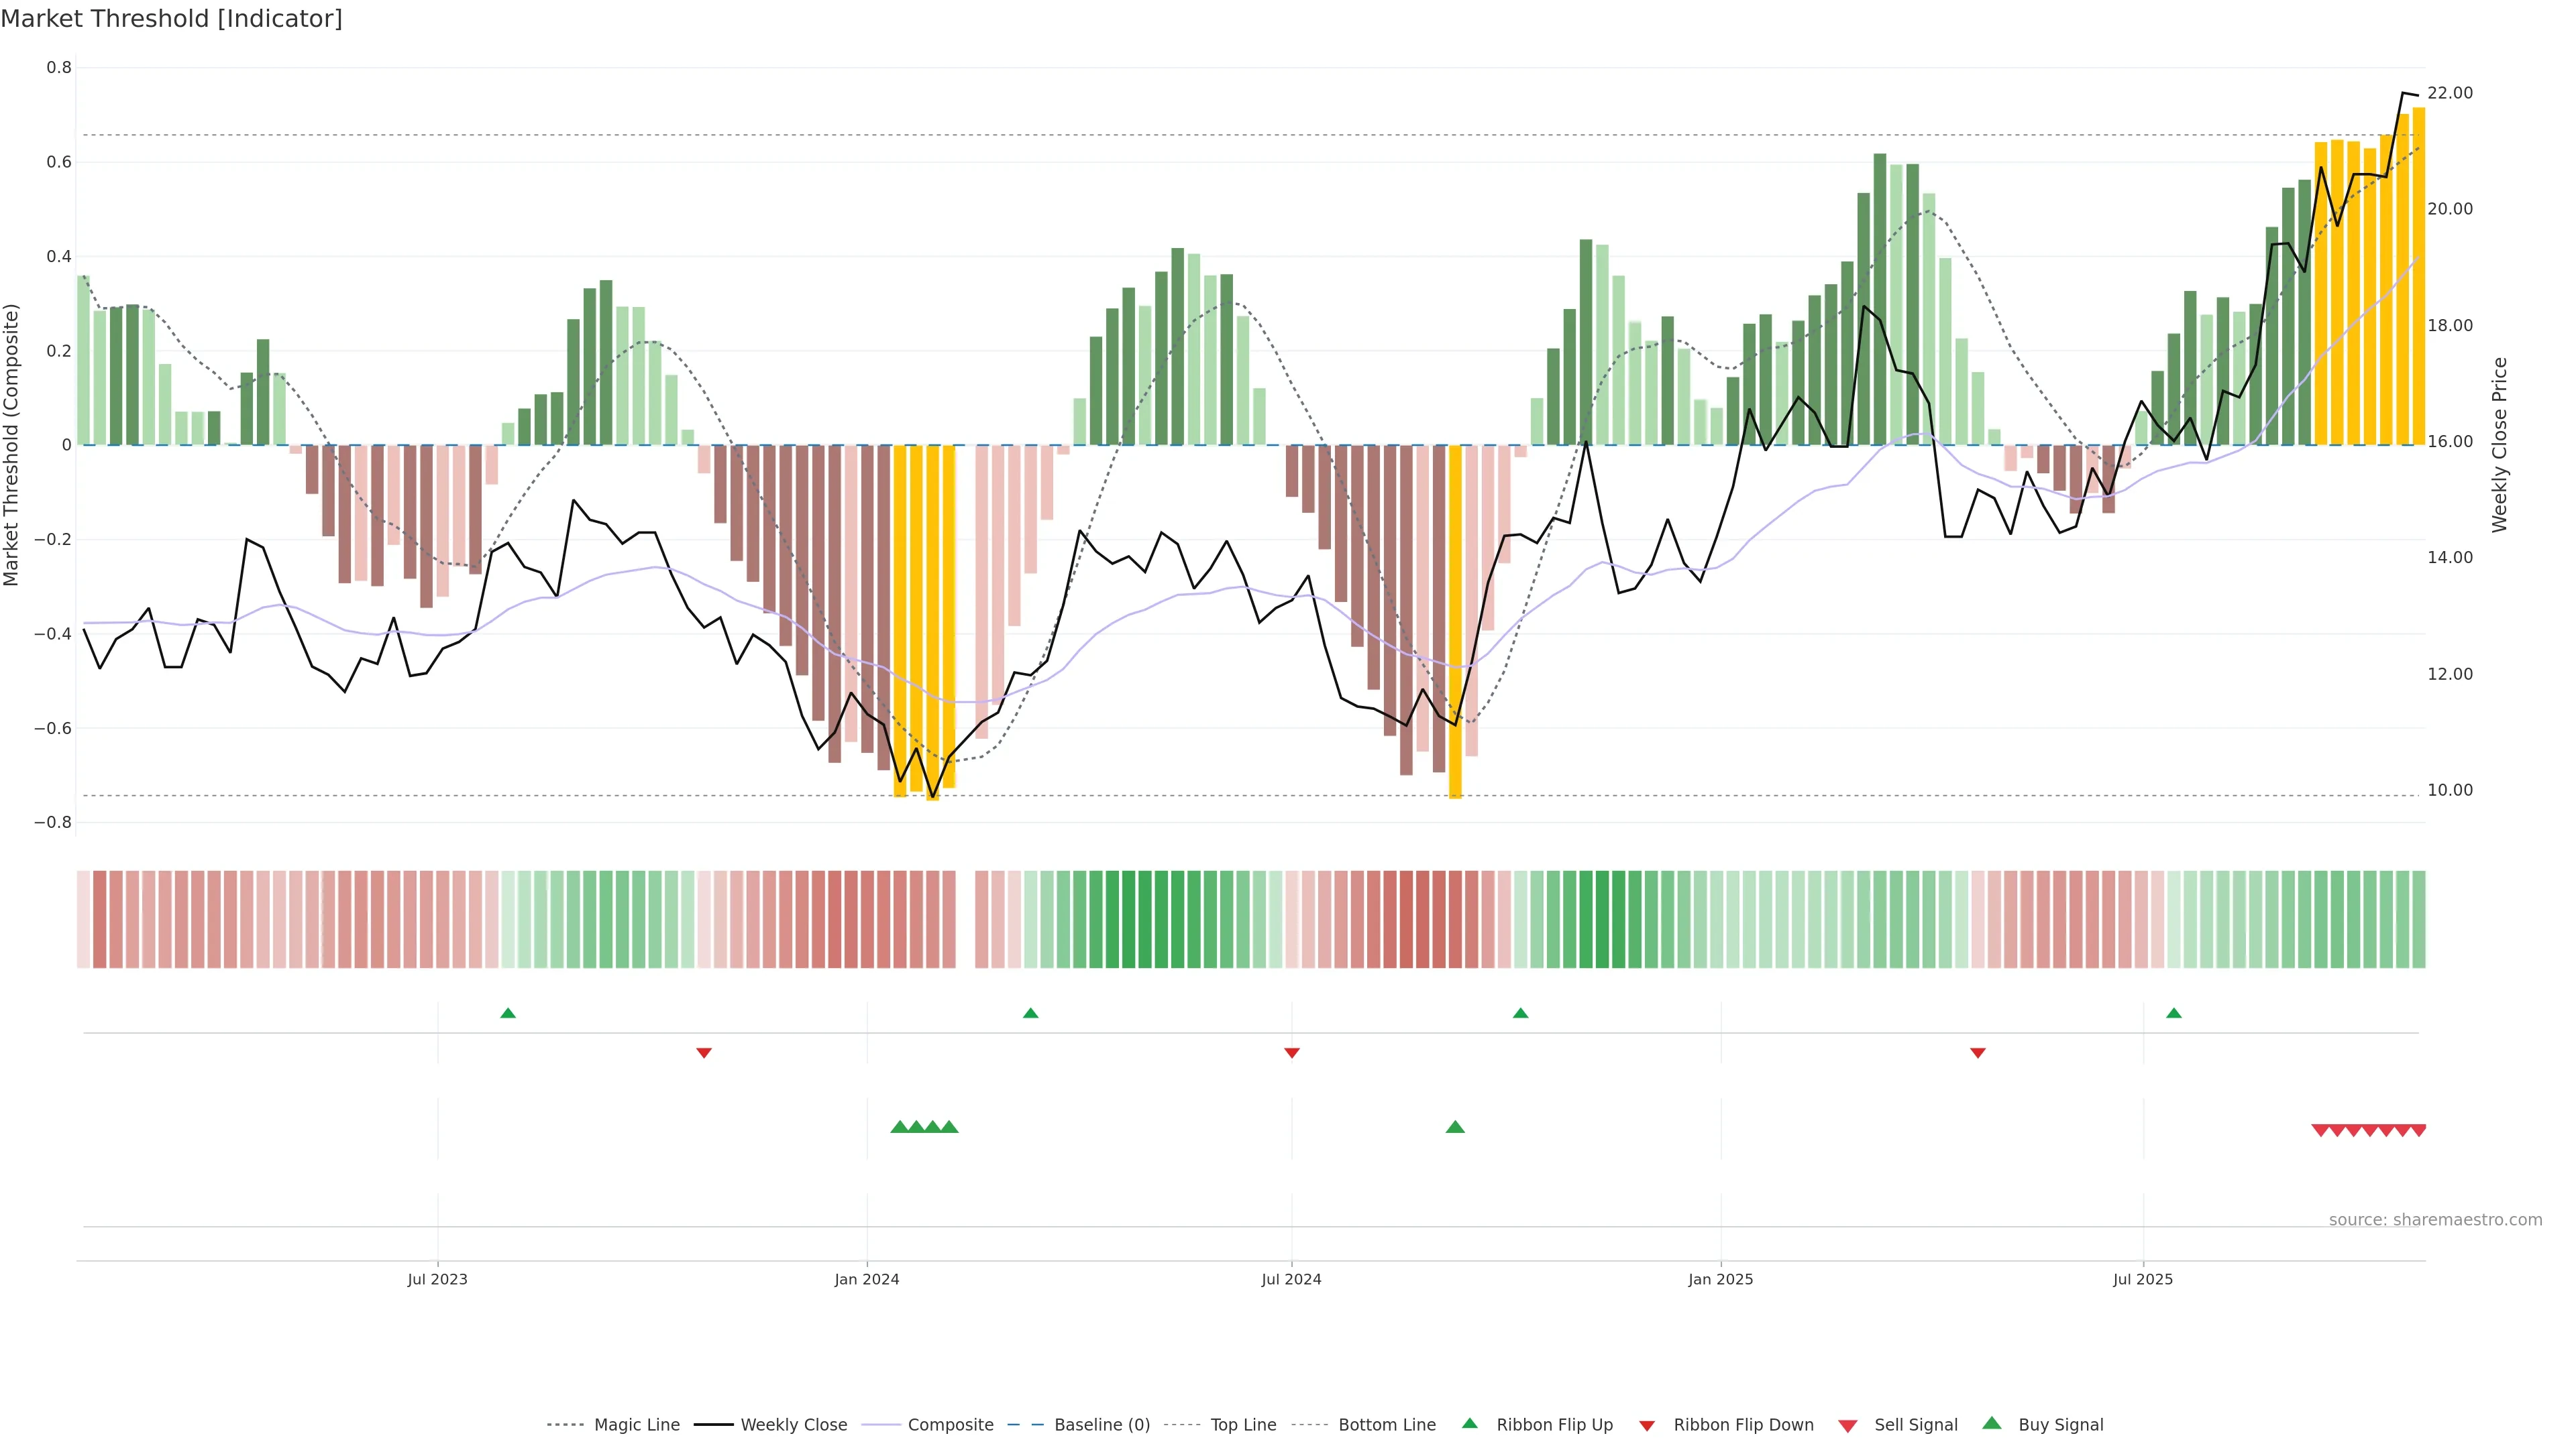Click the Ribbon Flip Up legend triangle
This screenshot has height=1448, width=2576.
(x=1469, y=1423)
